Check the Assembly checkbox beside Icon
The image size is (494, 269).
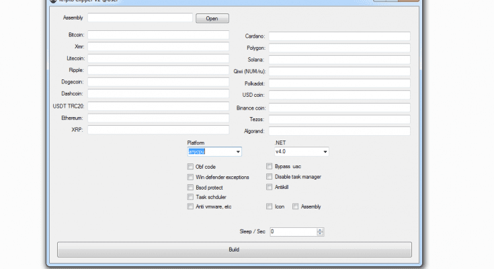tap(296, 207)
